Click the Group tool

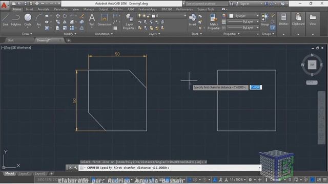[265, 20]
